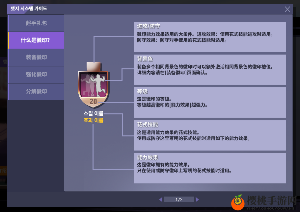Click the 背景色 heading

point(145,59)
